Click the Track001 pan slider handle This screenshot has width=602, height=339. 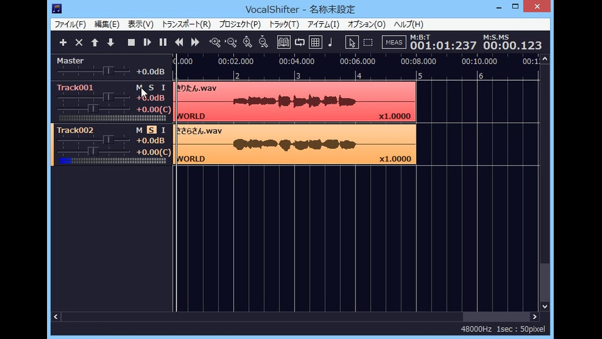click(93, 109)
